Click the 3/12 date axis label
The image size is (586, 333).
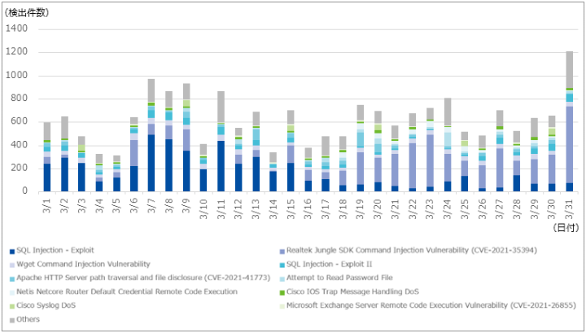coord(238,207)
